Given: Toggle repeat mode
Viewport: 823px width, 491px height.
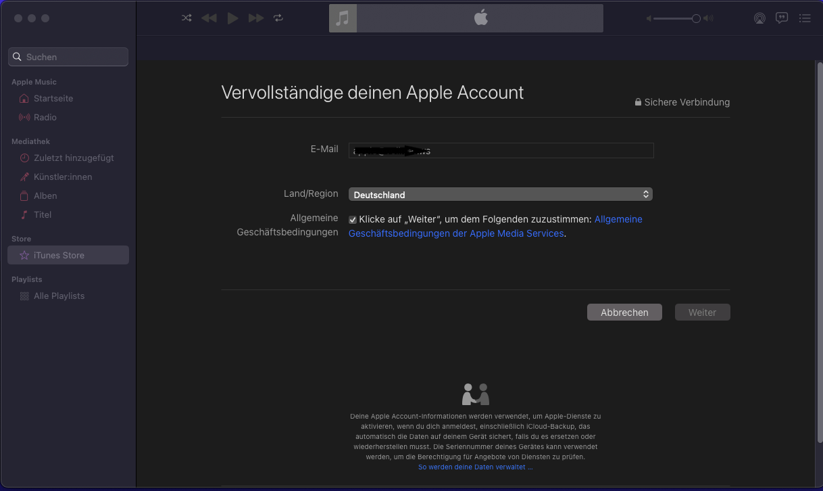Looking at the screenshot, I should pos(278,18).
